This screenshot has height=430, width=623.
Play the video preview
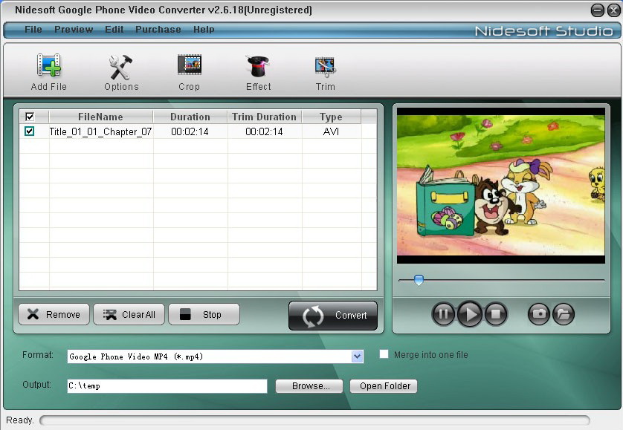470,314
